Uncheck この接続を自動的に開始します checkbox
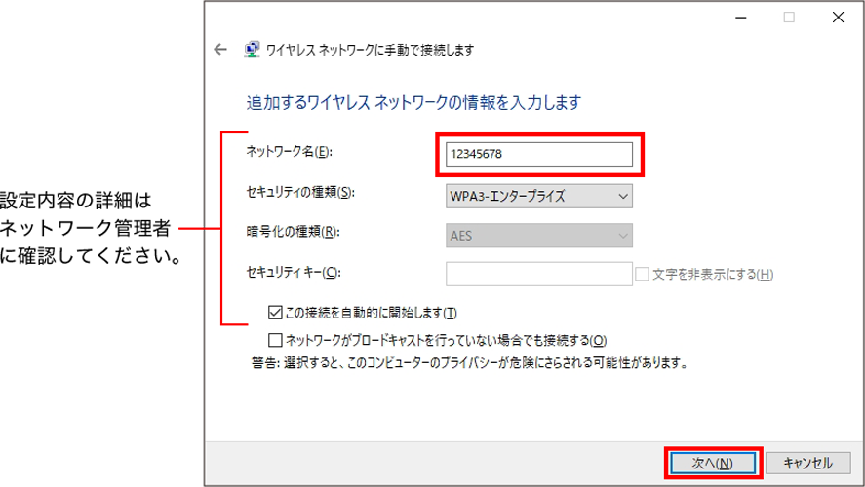The image size is (865, 487). pos(275,313)
